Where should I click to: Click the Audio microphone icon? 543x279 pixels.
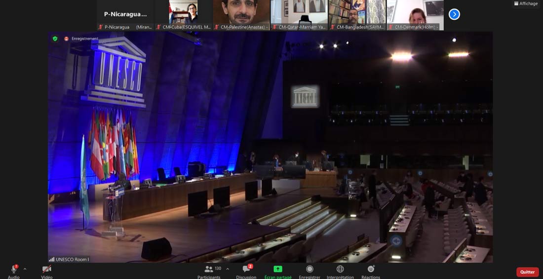coord(14,269)
